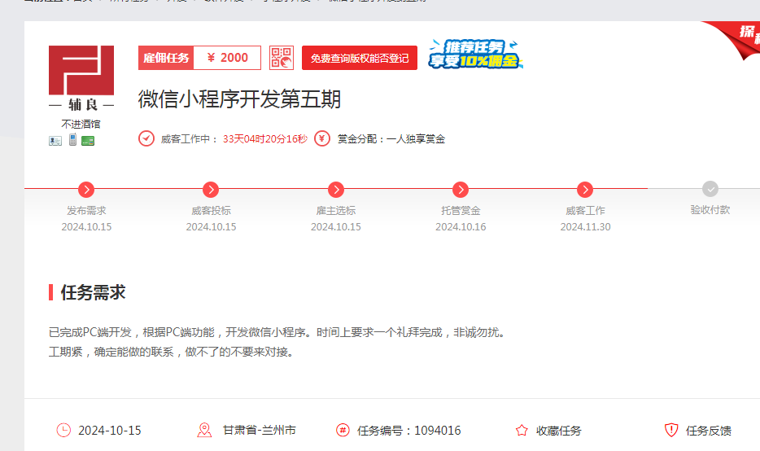The width and height of the screenshot is (760, 451).
Task: Click 免费查询版权能否登记 button
Action: pos(359,58)
